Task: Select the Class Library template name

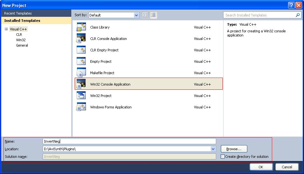Action: (x=100, y=27)
